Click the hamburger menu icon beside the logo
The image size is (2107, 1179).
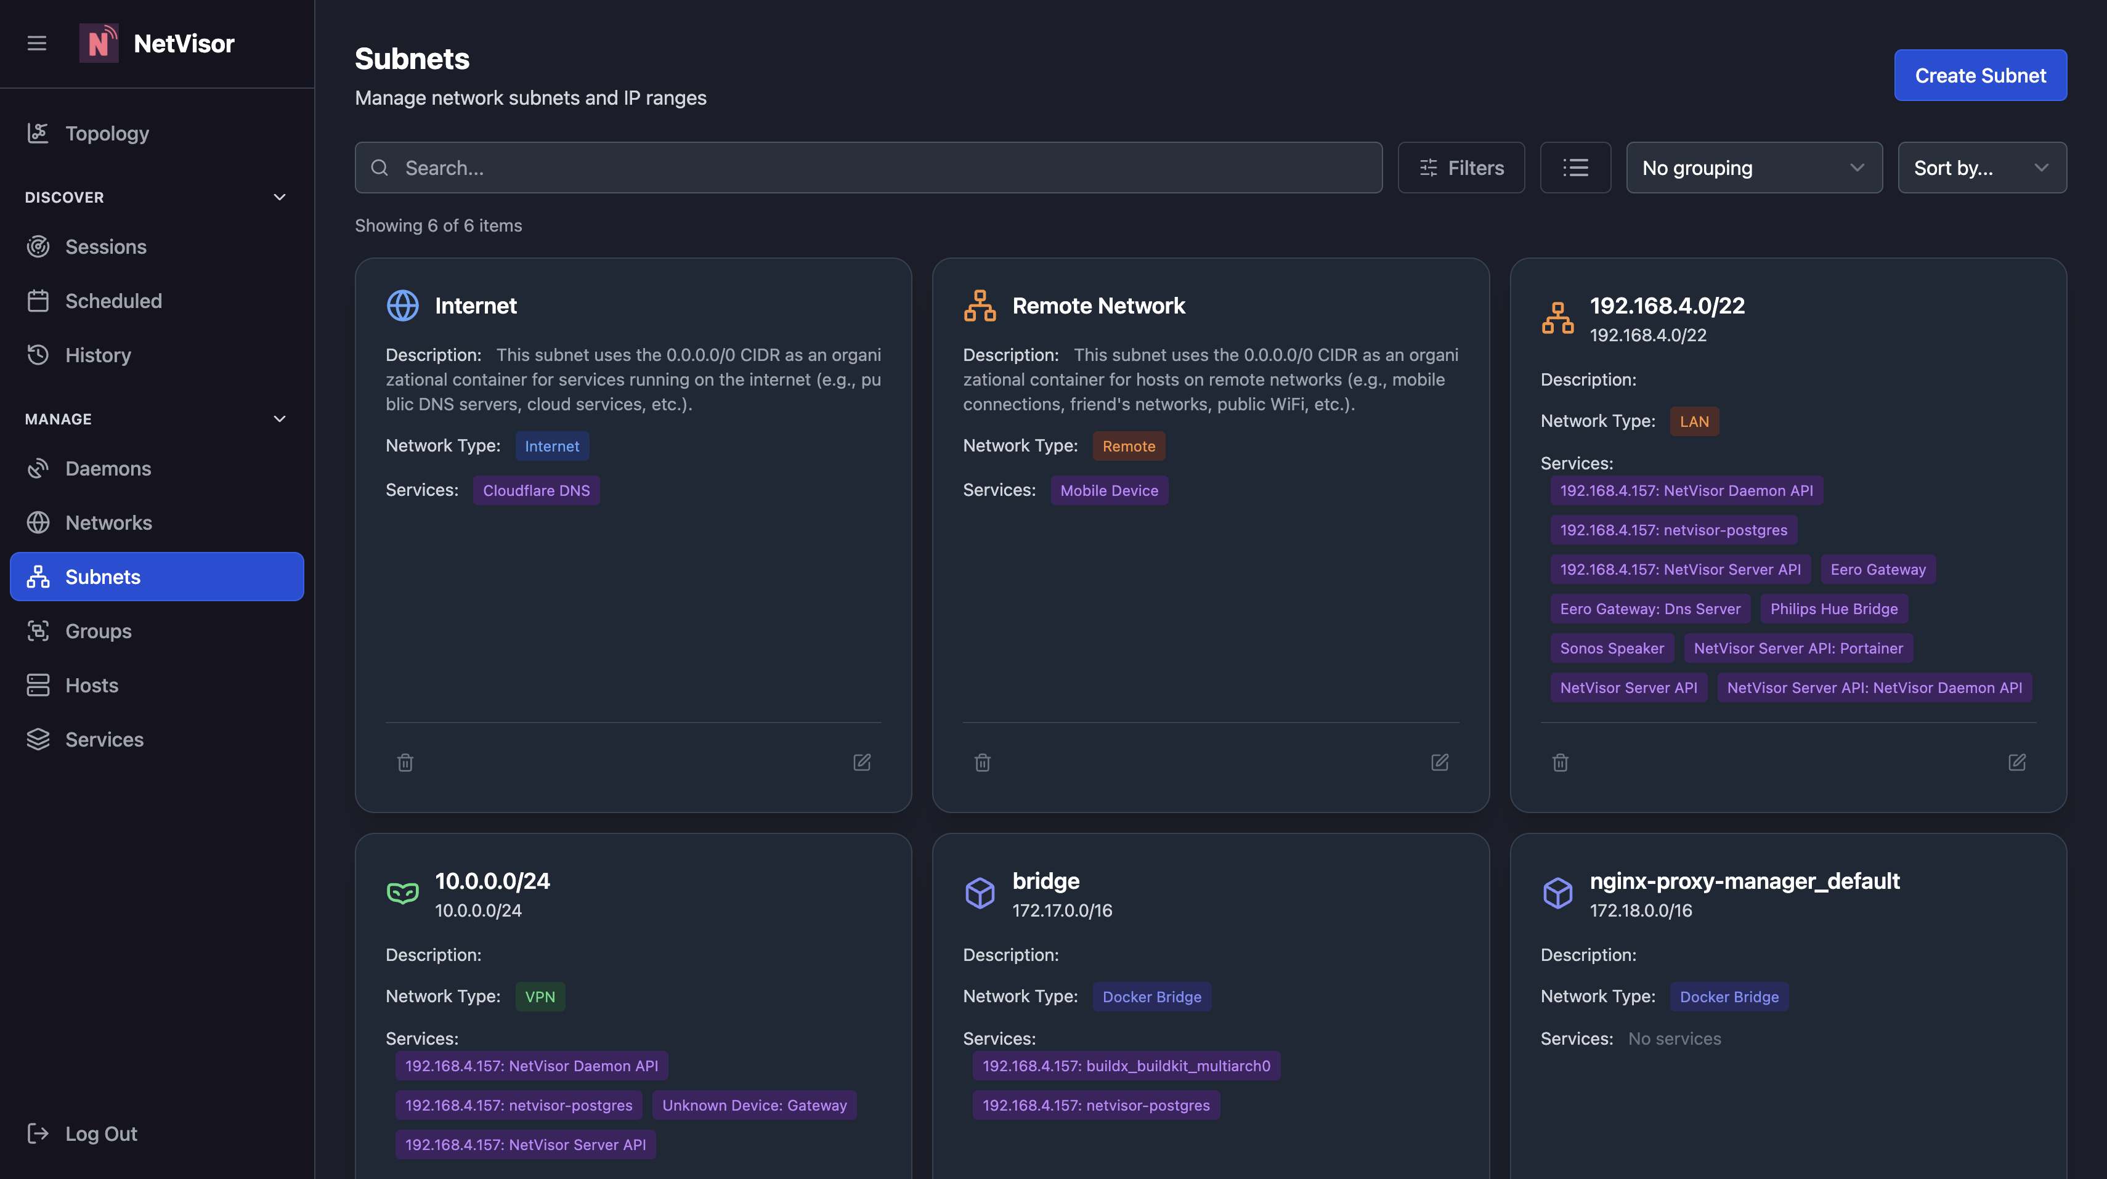pyautogui.click(x=37, y=43)
